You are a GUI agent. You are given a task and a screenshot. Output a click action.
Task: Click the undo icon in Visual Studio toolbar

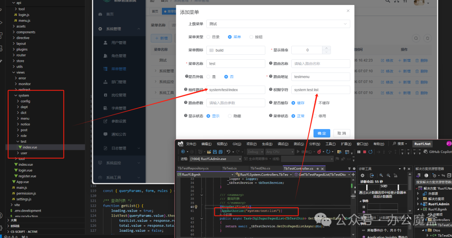point(229,152)
